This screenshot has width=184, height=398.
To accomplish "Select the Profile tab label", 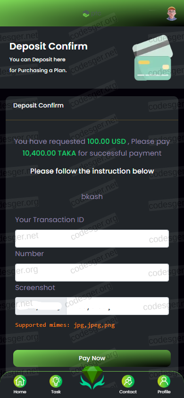I will pyautogui.click(x=164, y=392).
